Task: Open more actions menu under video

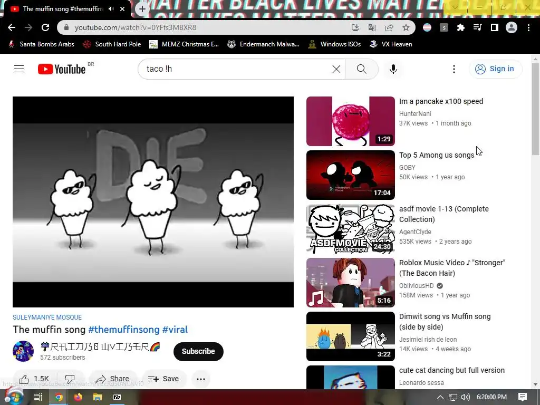Action: tap(201, 379)
